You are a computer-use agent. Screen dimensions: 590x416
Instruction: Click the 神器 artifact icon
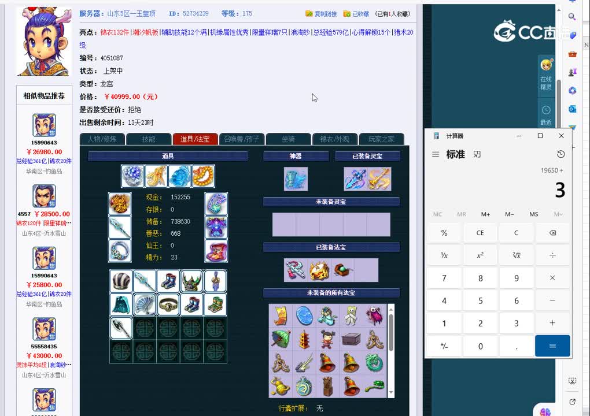tap(296, 179)
